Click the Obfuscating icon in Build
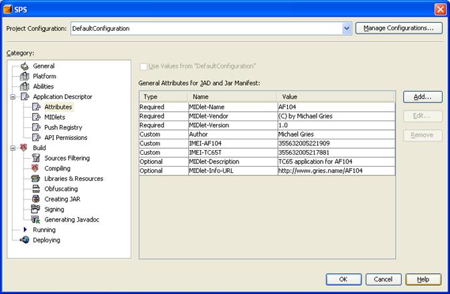This screenshot has width=450, height=294. coord(36,189)
